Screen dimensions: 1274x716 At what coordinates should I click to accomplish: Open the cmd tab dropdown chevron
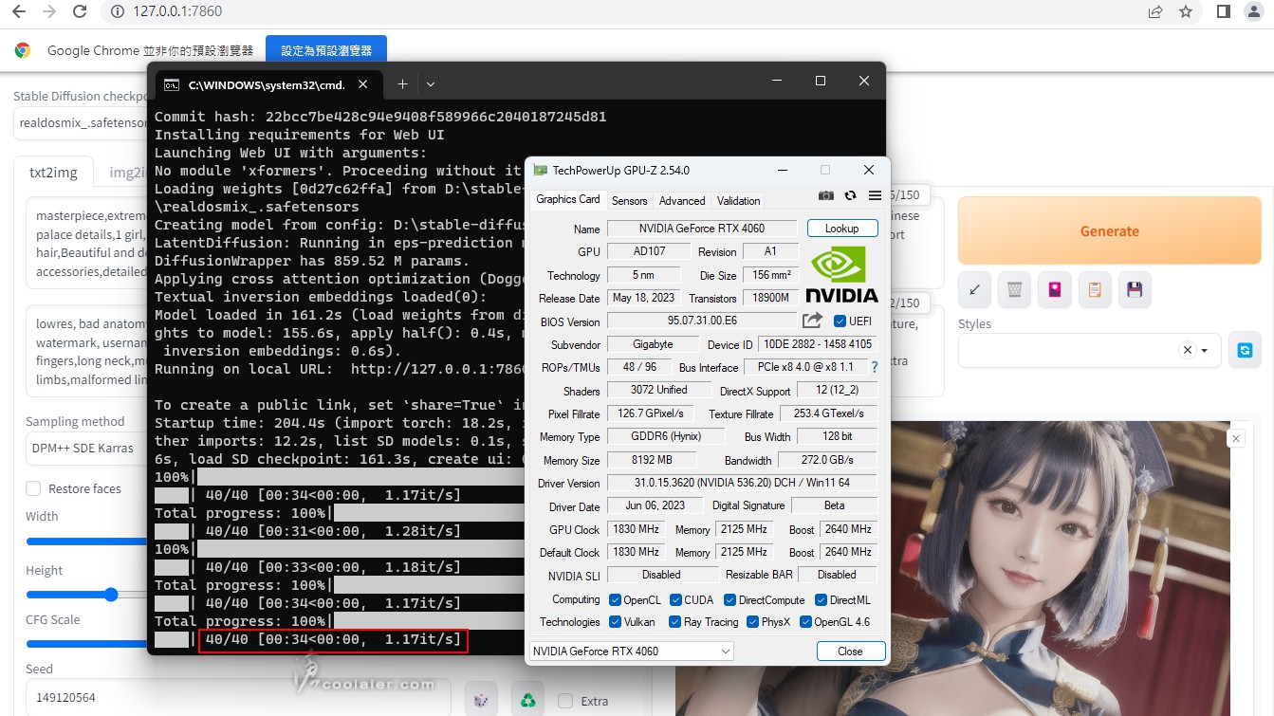(x=431, y=84)
